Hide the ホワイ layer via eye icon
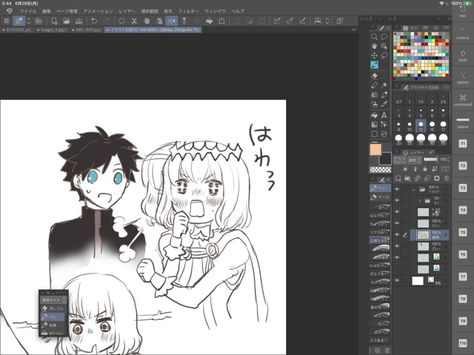 (x=397, y=223)
